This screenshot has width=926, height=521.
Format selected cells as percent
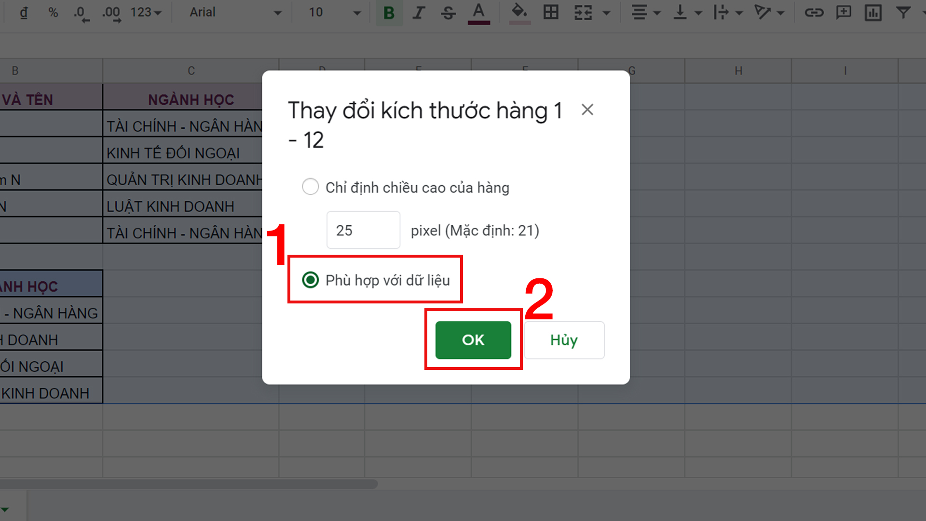(x=53, y=13)
